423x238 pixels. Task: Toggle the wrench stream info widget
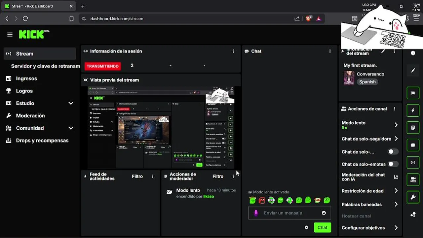pyautogui.click(x=413, y=197)
